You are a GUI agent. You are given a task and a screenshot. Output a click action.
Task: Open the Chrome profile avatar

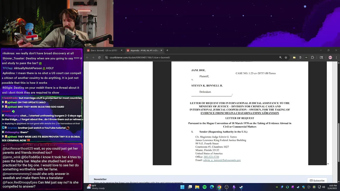(x=330, y=58)
